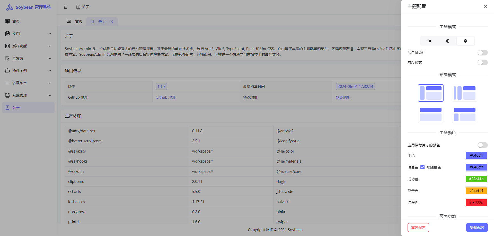Viewport: 494px width, 236px height.
Task: Click the Soybean logo icon
Action: click(9, 7)
